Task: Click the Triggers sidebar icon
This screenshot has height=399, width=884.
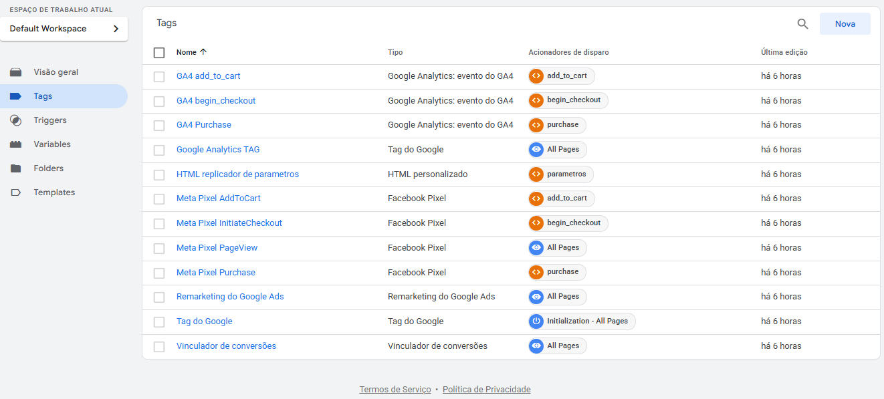Action: click(16, 120)
